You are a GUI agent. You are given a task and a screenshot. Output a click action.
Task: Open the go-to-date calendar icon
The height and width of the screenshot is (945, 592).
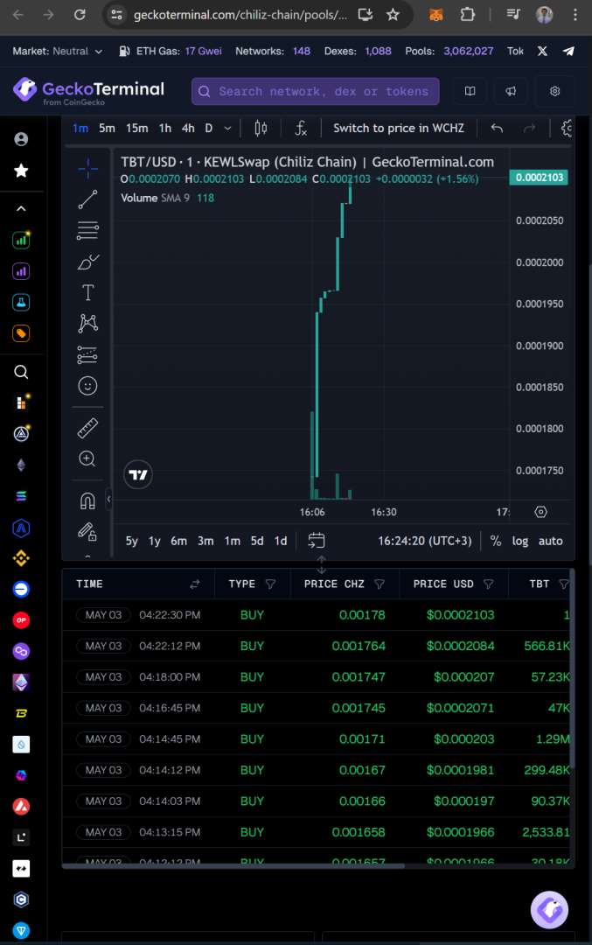coord(317,541)
